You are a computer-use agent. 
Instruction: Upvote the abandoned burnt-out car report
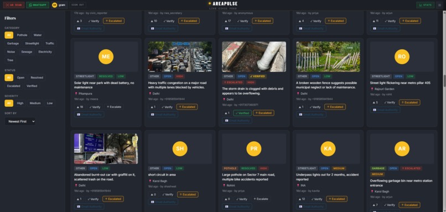tap(79, 199)
